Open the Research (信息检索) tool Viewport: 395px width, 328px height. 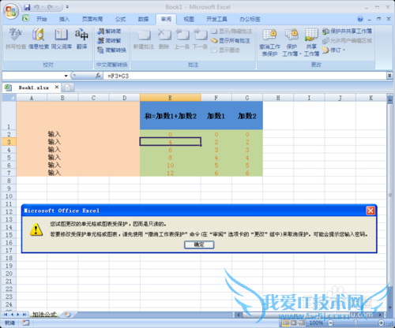(x=39, y=39)
